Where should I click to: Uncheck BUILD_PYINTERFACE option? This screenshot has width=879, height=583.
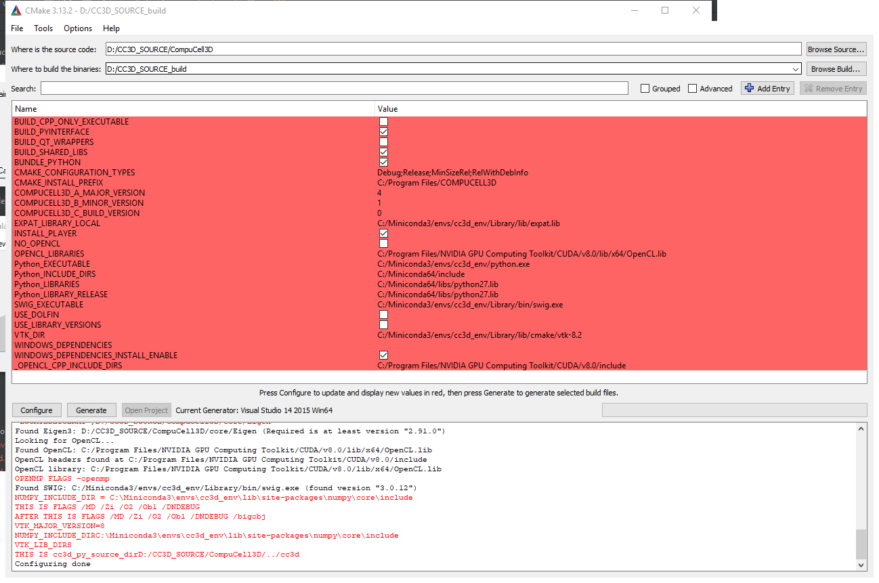click(383, 132)
